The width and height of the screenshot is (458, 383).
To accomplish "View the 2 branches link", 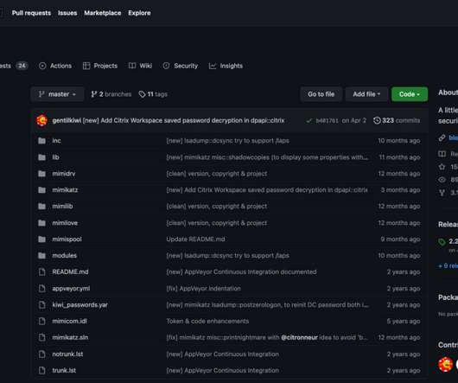I will 111,94.
